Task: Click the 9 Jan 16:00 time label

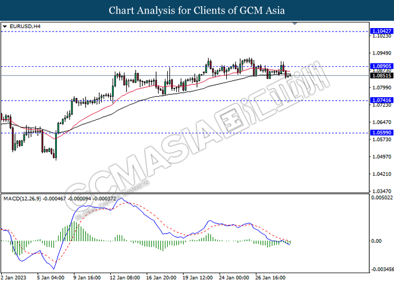Action: coord(87,278)
